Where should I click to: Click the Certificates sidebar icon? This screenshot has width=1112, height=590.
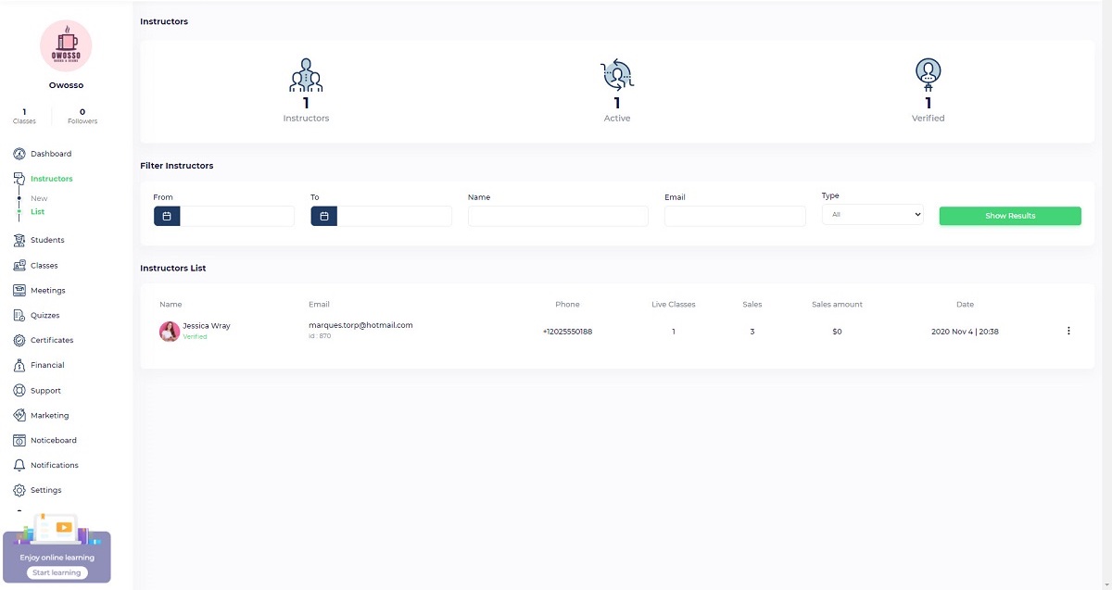pyautogui.click(x=19, y=340)
